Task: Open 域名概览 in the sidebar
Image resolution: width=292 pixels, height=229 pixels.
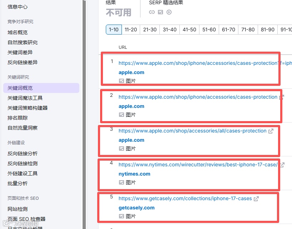Action: coord(18,32)
